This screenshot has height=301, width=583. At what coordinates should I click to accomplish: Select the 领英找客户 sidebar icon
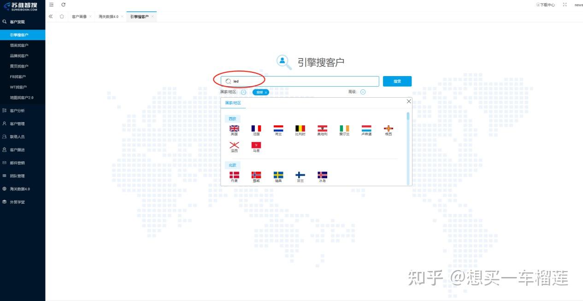pos(18,45)
